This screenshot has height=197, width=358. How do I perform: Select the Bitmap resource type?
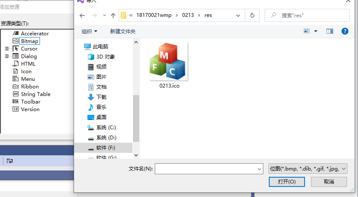point(30,41)
